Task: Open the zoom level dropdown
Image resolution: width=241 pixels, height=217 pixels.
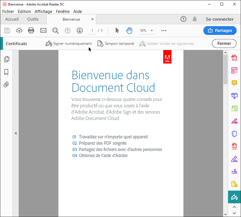Action: [152, 31]
